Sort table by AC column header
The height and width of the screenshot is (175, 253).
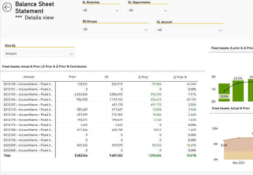point(106,77)
